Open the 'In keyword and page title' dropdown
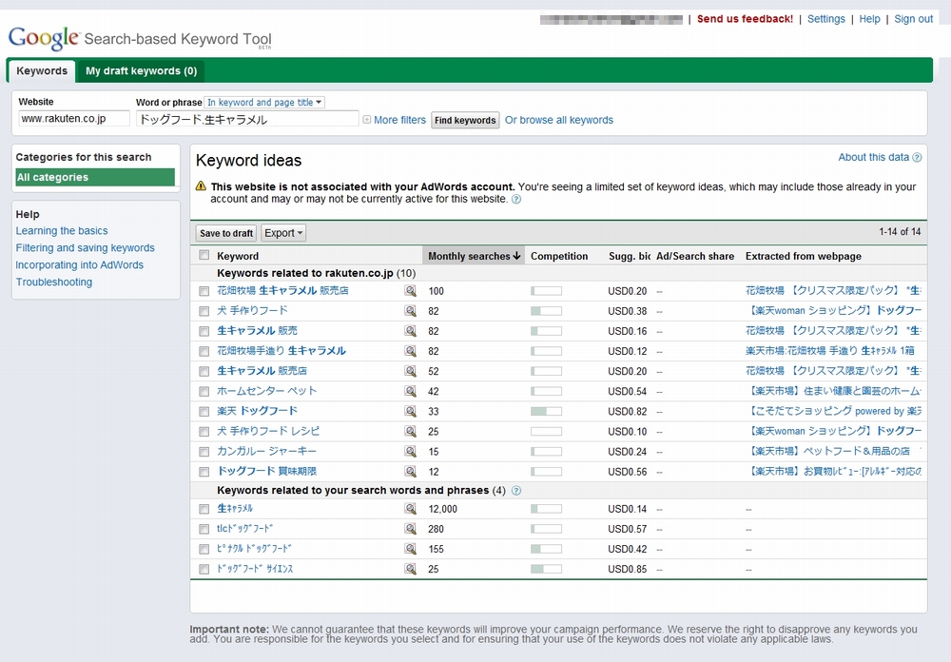 tap(264, 103)
